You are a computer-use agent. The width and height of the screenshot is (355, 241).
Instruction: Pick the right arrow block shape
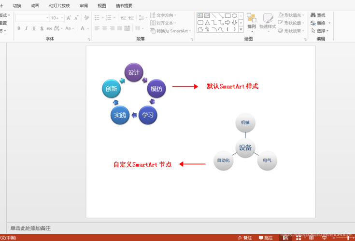pos(227,23)
